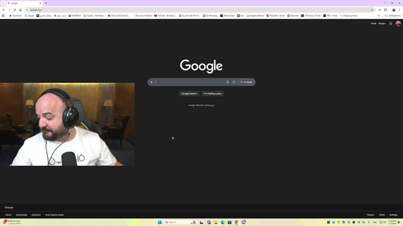The height and width of the screenshot is (226, 403).
Task: Open File Explorer from the taskbar
Action: [216, 222]
